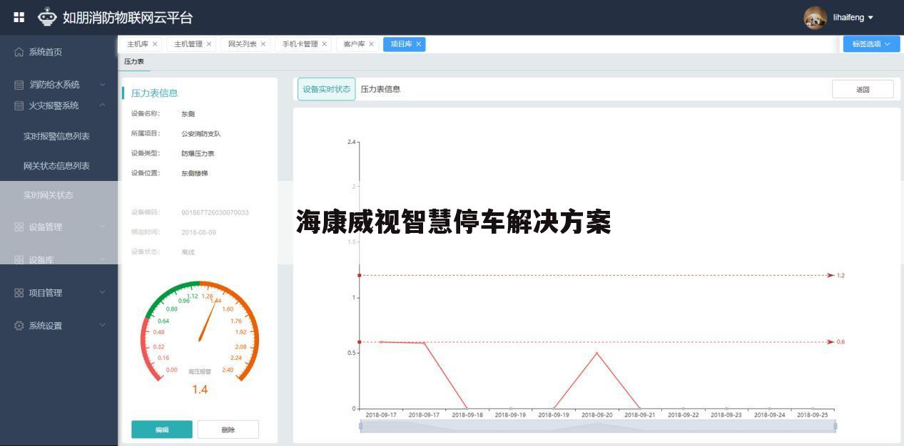Viewport: 904px width, 446px height.
Task: Click the device type value 防爆压力表
Action: [198, 153]
